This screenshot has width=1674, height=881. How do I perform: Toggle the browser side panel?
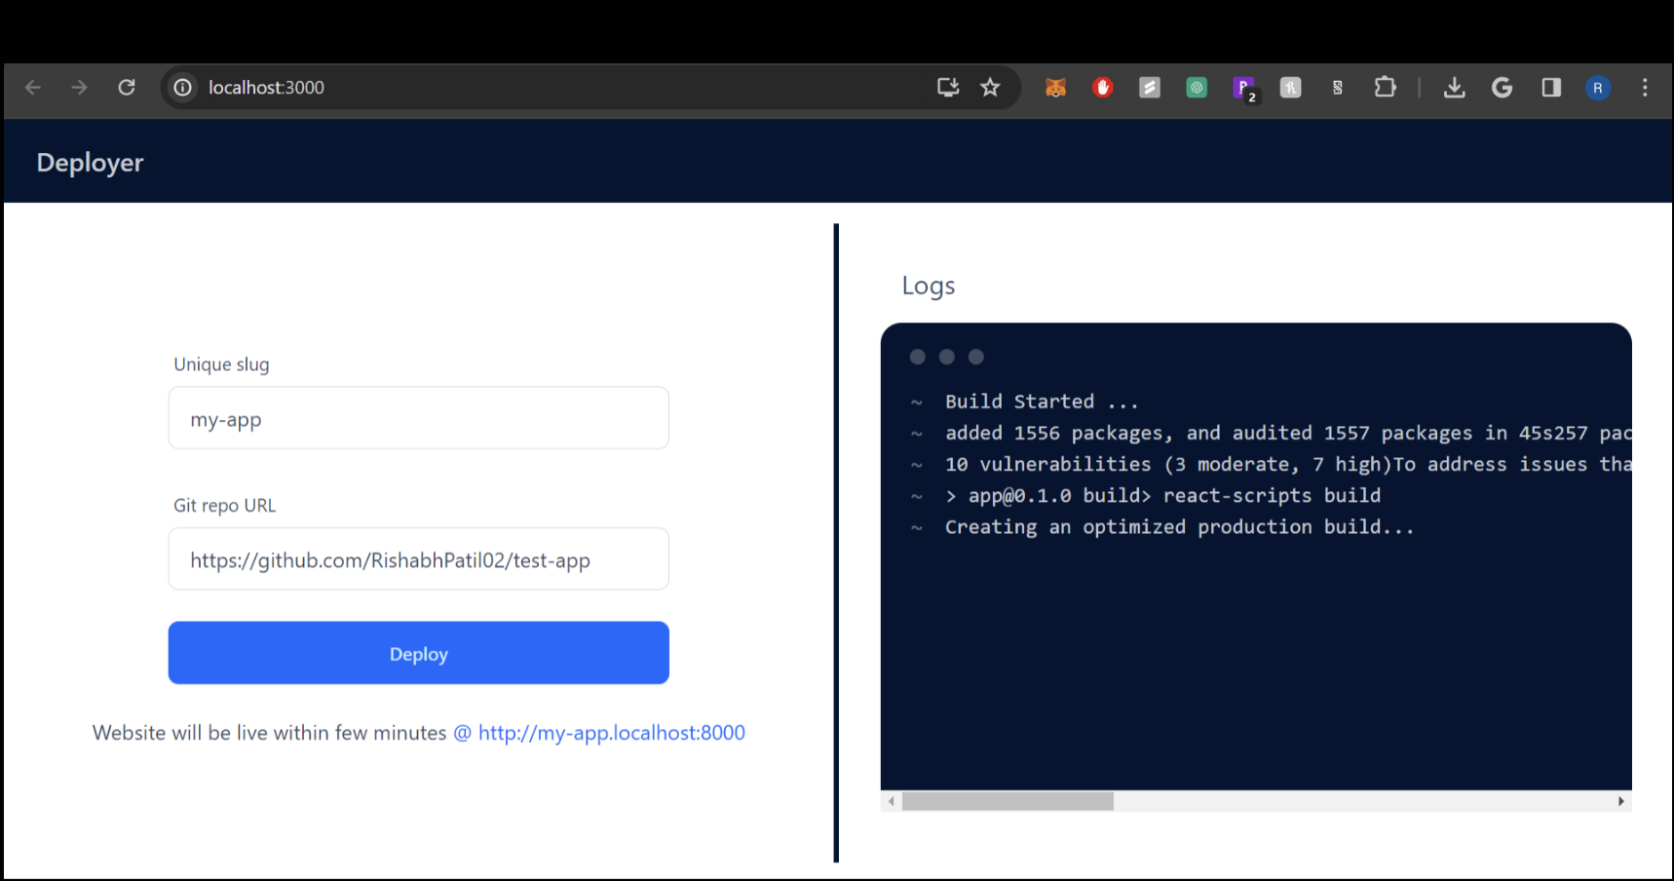pyautogui.click(x=1551, y=88)
